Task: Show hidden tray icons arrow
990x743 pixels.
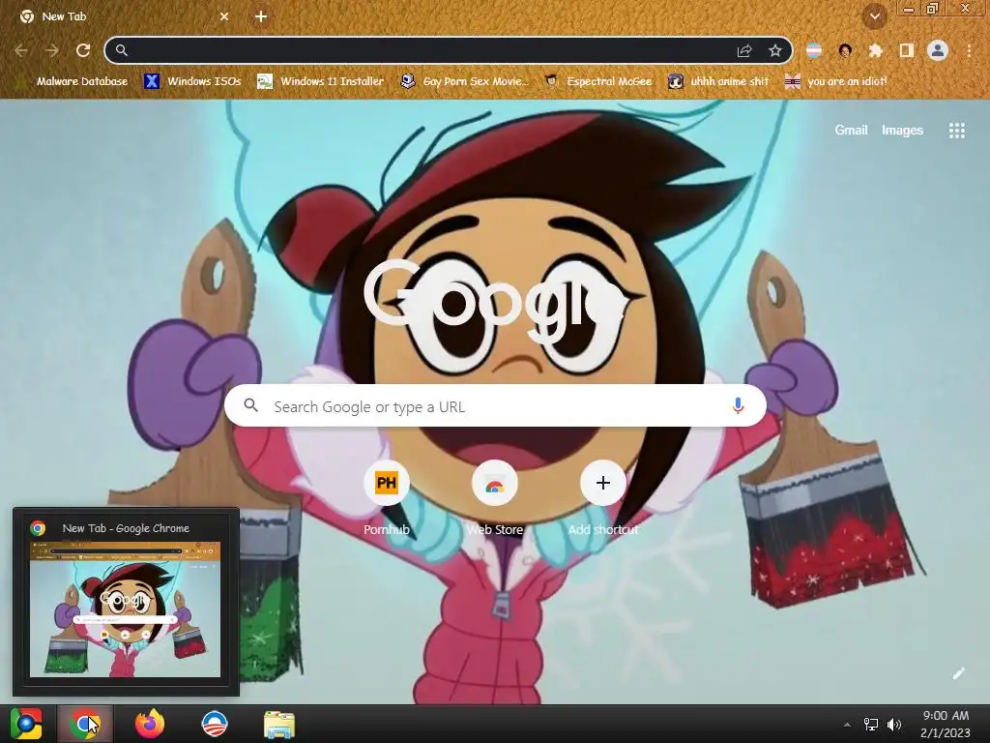Action: (x=847, y=725)
